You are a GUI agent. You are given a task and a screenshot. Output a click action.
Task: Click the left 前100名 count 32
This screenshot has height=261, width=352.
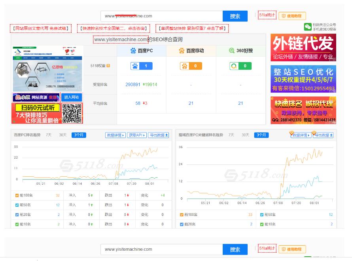pyautogui.click(x=58, y=195)
